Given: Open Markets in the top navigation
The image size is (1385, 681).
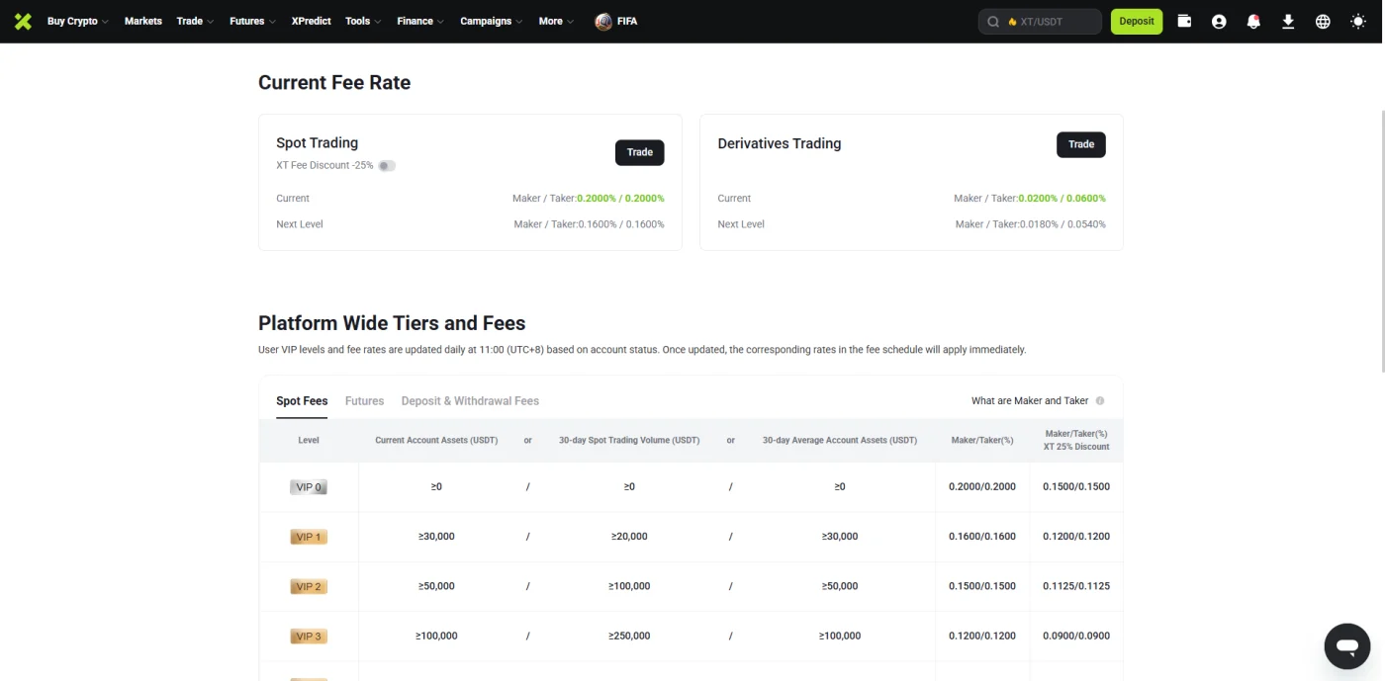Looking at the screenshot, I should (142, 21).
